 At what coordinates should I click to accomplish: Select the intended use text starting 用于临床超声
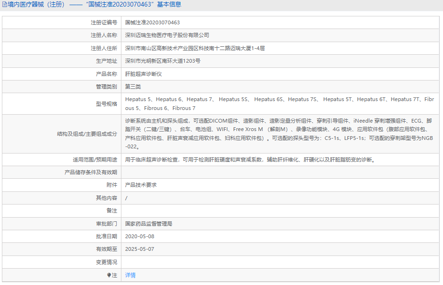coord(250,160)
